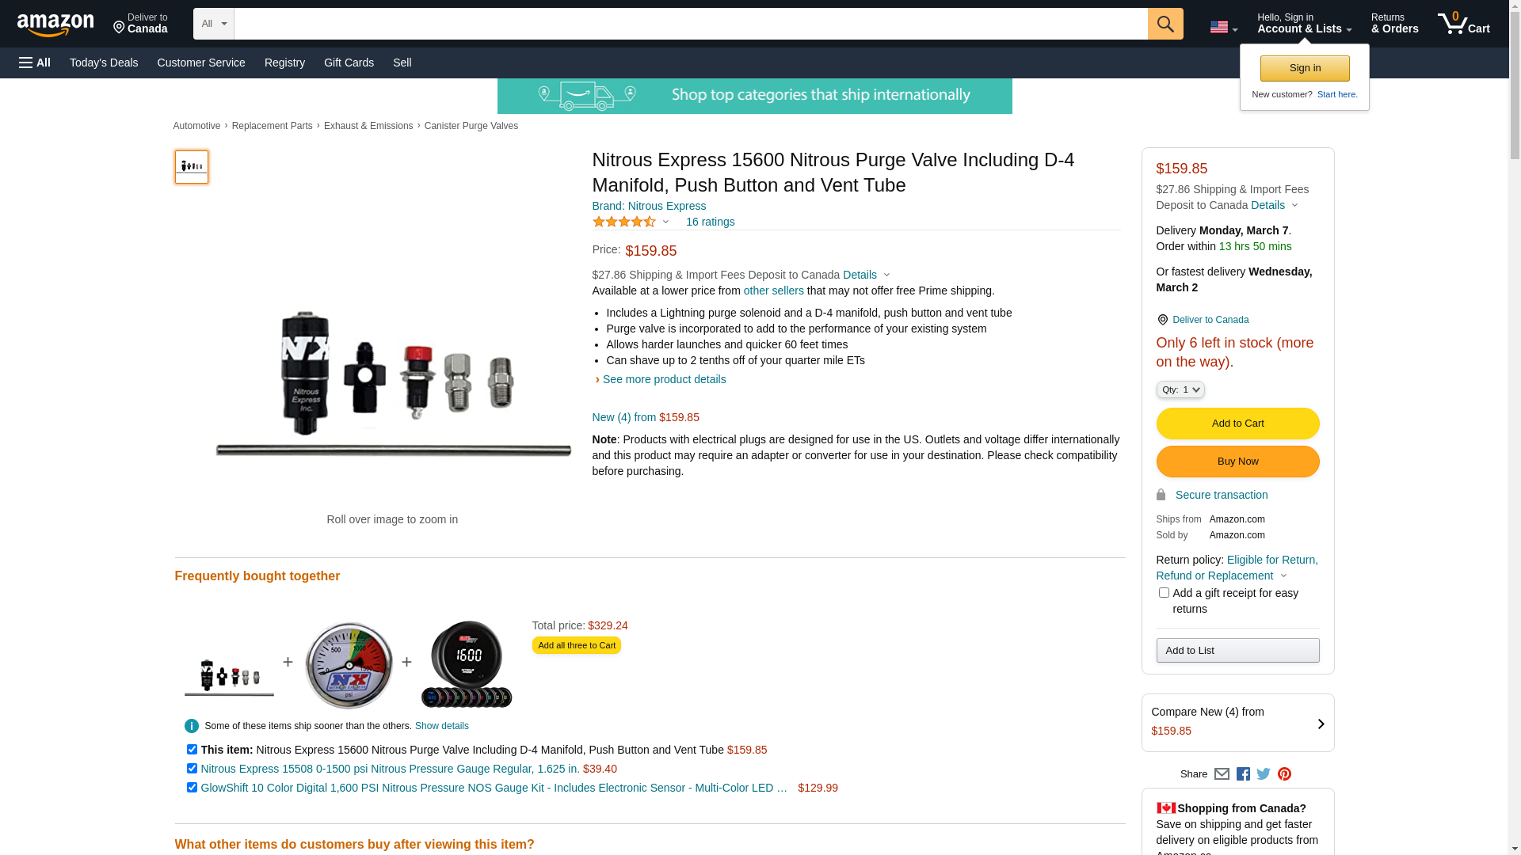The width and height of the screenshot is (1521, 855).
Task: Open the quantity dropdown
Action: (x=1180, y=389)
